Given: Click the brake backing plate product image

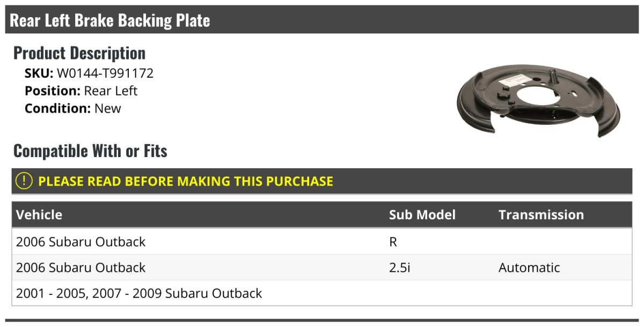Looking at the screenshot, I should pyautogui.click(x=538, y=102).
